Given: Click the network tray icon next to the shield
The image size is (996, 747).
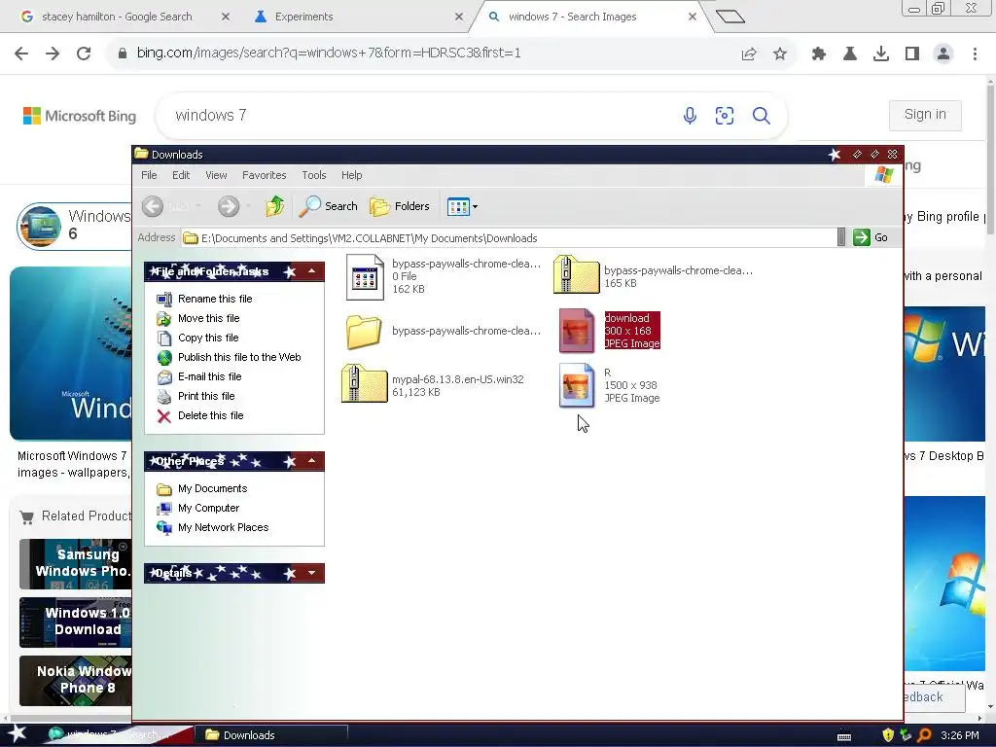Looking at the screenshot, I should click(907, 735).
